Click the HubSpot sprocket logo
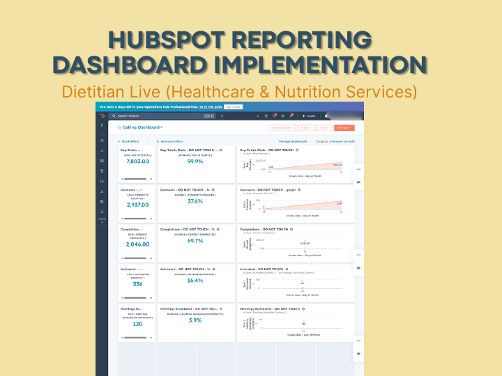The image size is (502, 376). click(x=102, y=116)
